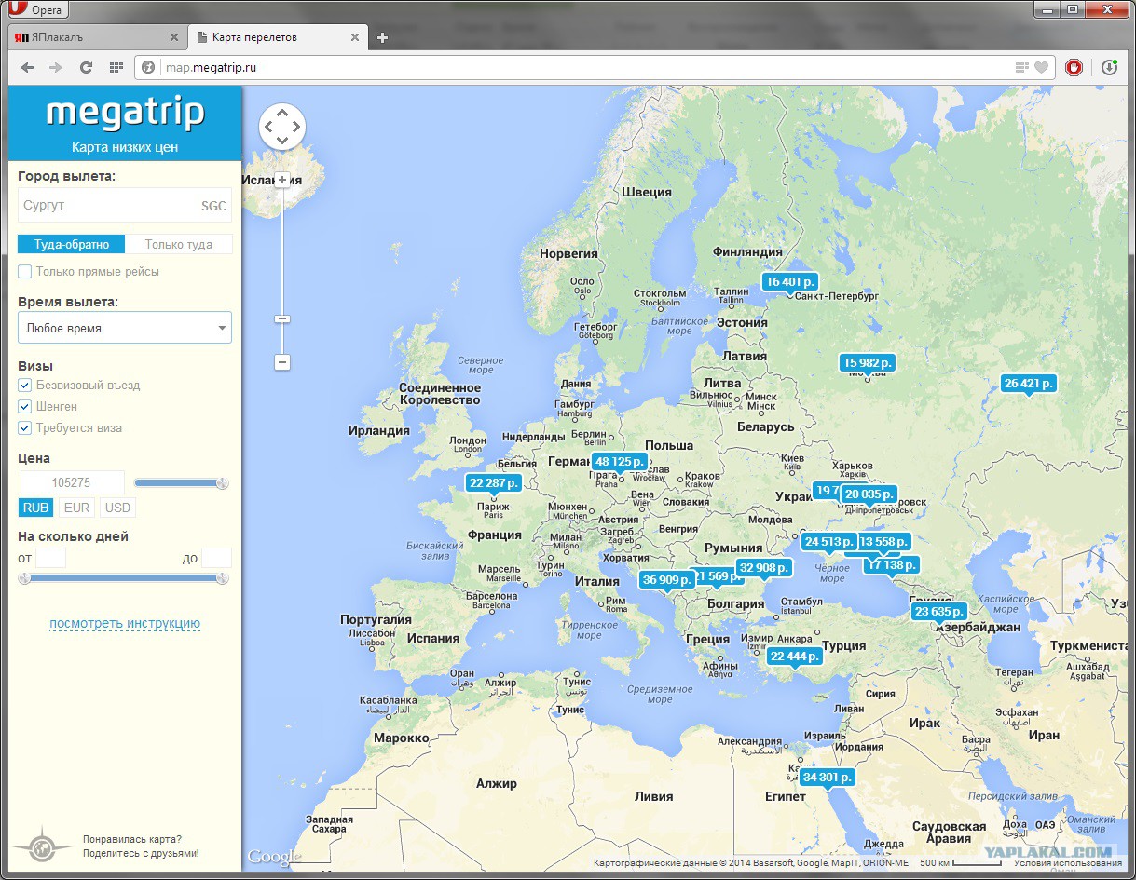Open the Любое время departure dropdown

124,328
